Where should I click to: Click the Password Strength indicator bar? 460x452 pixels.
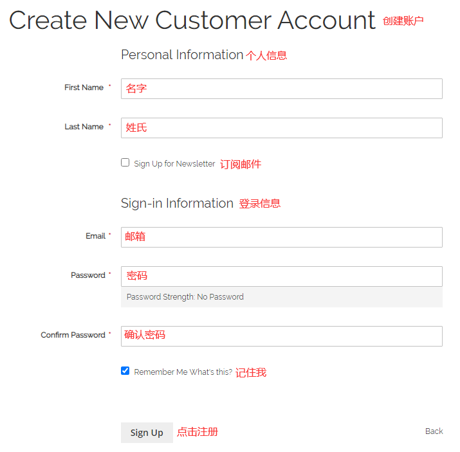point(281,297)
